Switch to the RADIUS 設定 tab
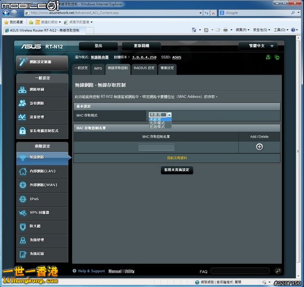This screenshot has width=304, height=287. (x=144, y=68)
